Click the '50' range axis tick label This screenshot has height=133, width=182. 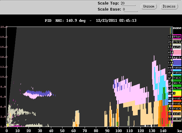tap(62, 131)
